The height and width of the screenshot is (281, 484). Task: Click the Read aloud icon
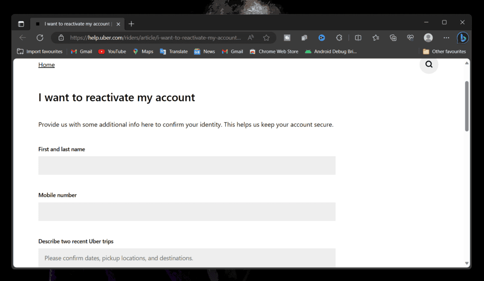[x=251, y=37]
